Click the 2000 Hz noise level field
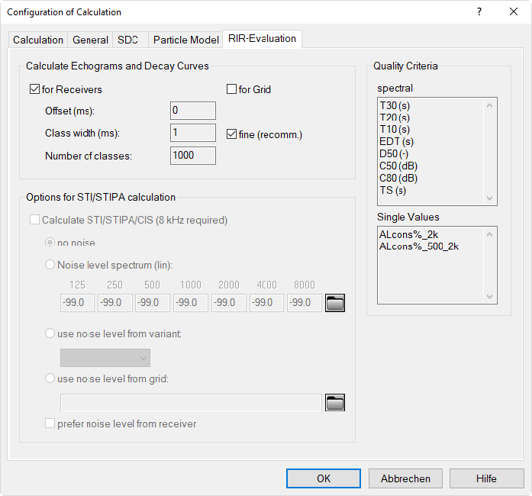 pos(229,303)
